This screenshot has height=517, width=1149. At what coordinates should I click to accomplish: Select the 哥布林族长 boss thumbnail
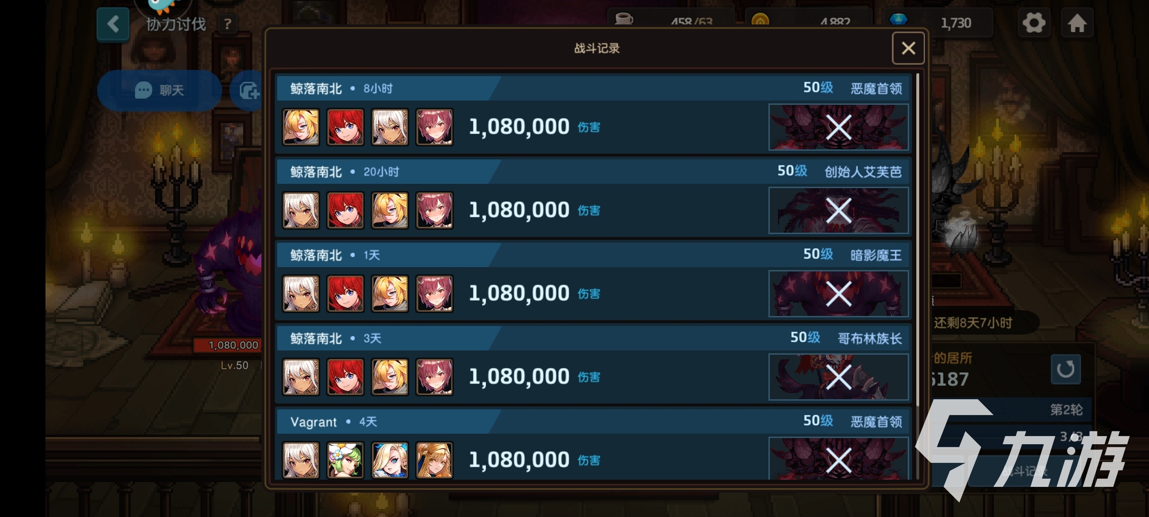838,377
